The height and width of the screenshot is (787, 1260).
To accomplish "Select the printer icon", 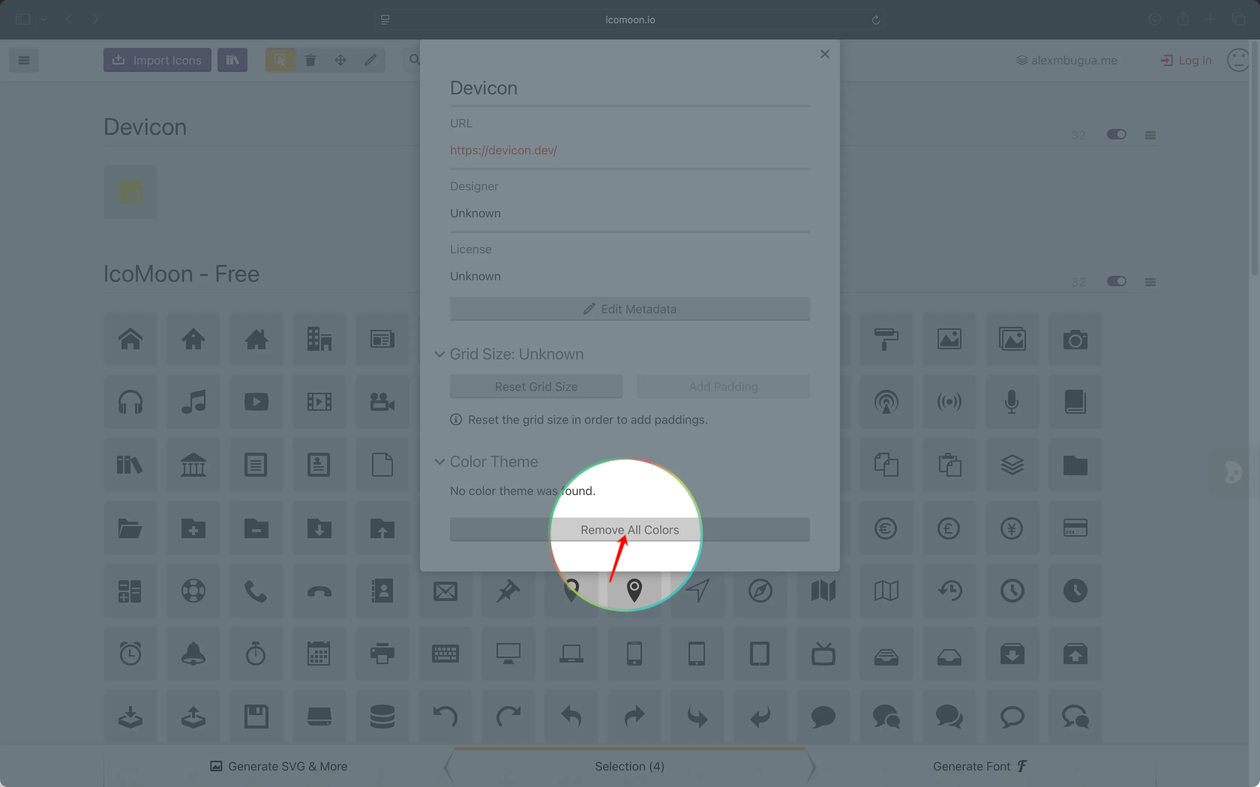I will (x=382, y=654).
